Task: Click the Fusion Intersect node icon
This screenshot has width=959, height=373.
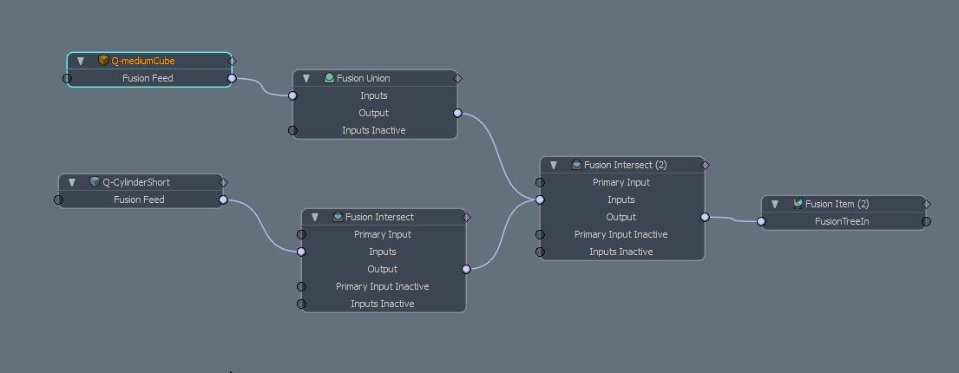Action: [x=338, y=217]
